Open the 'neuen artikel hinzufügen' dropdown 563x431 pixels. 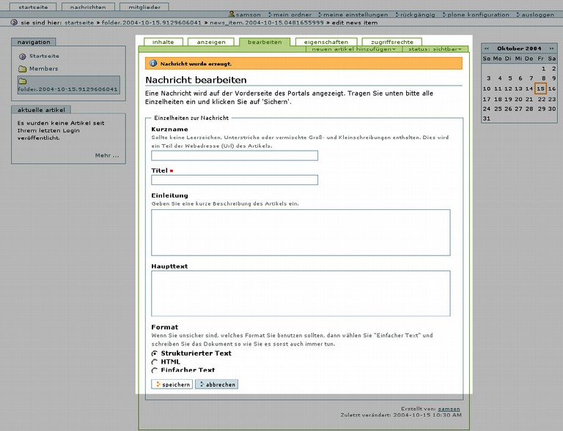[x=354, y=49]
